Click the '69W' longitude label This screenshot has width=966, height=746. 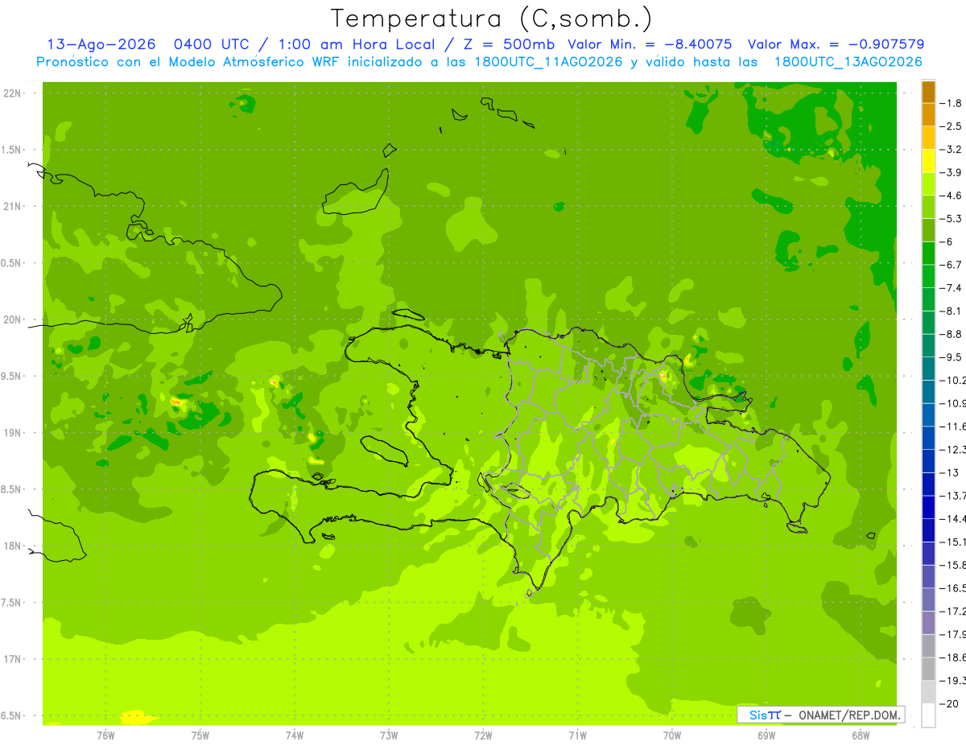coord(766,736)
